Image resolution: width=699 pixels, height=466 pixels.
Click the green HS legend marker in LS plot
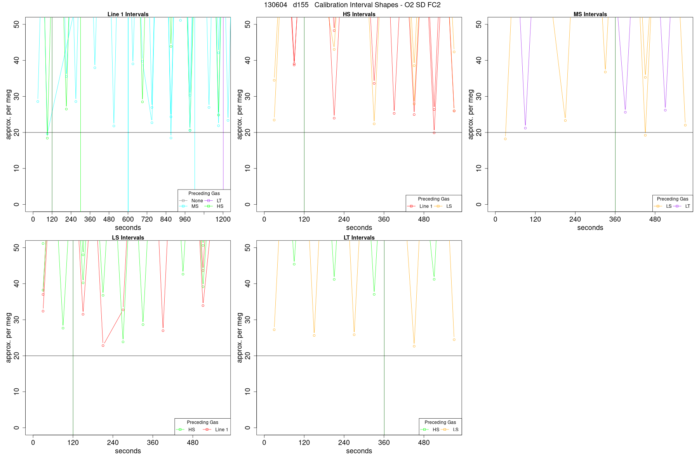pyautogui.click(x=180, y=429)
